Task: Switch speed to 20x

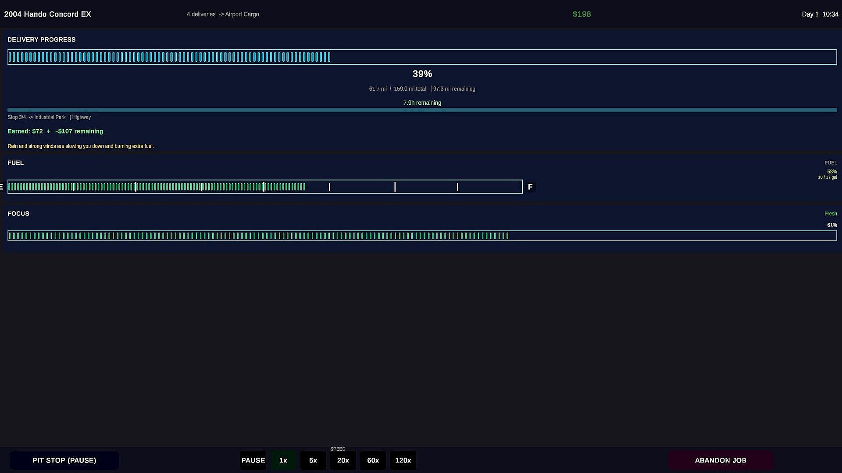Action: [x=343, y=460]
